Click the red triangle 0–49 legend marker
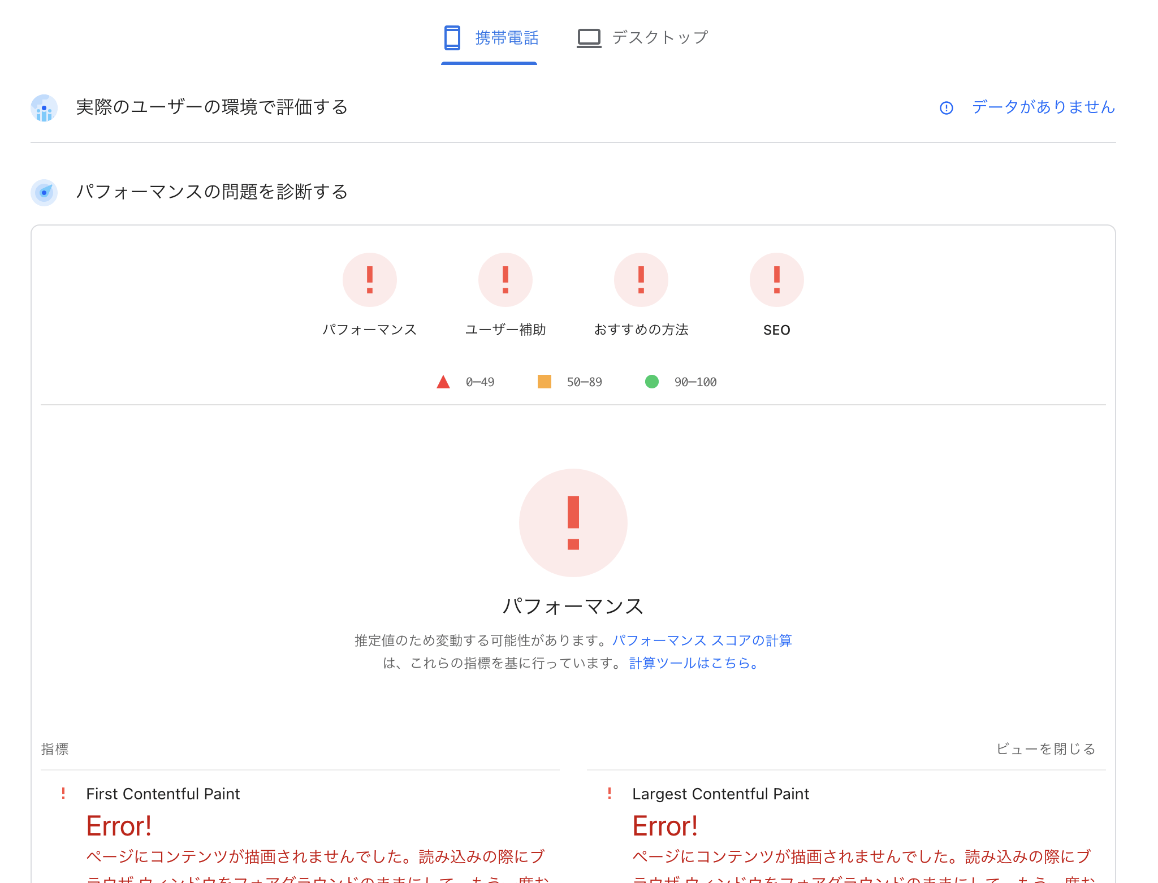 pos(443,382)
